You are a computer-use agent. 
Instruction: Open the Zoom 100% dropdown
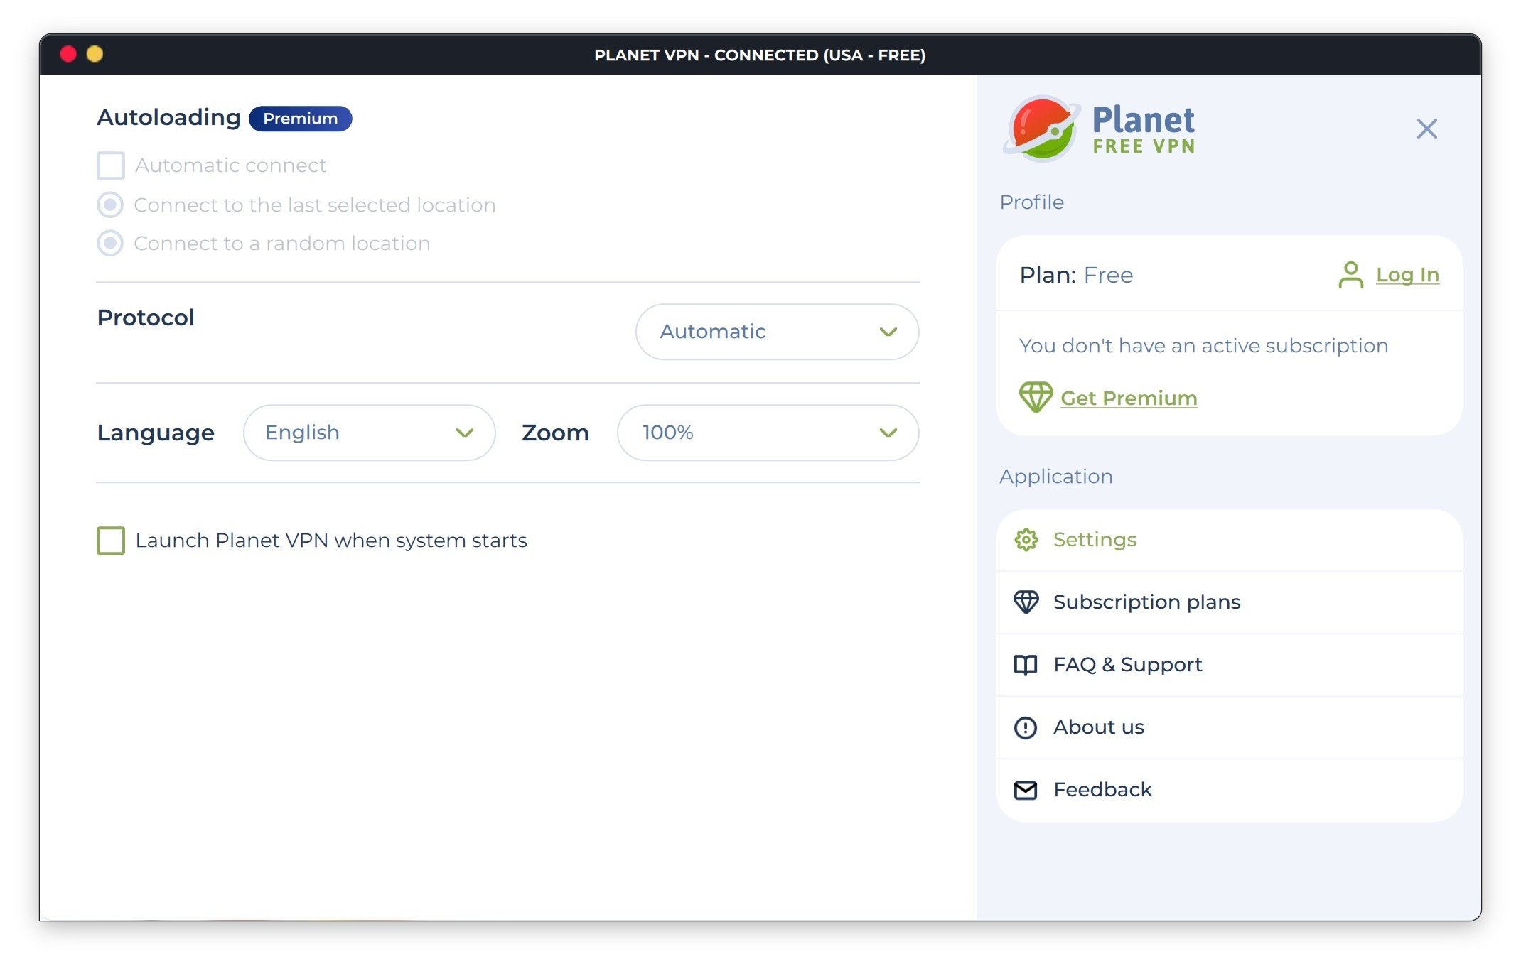(x=768, y=433)
